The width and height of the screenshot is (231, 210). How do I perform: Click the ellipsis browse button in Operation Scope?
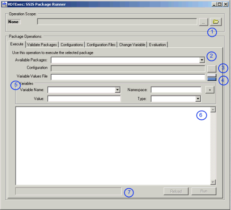203,22
